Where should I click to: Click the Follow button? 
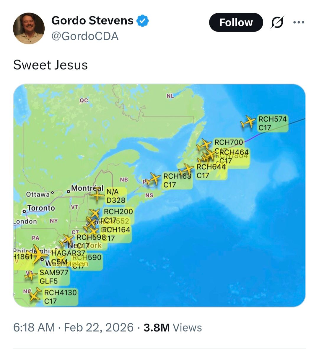pos(236,22)
